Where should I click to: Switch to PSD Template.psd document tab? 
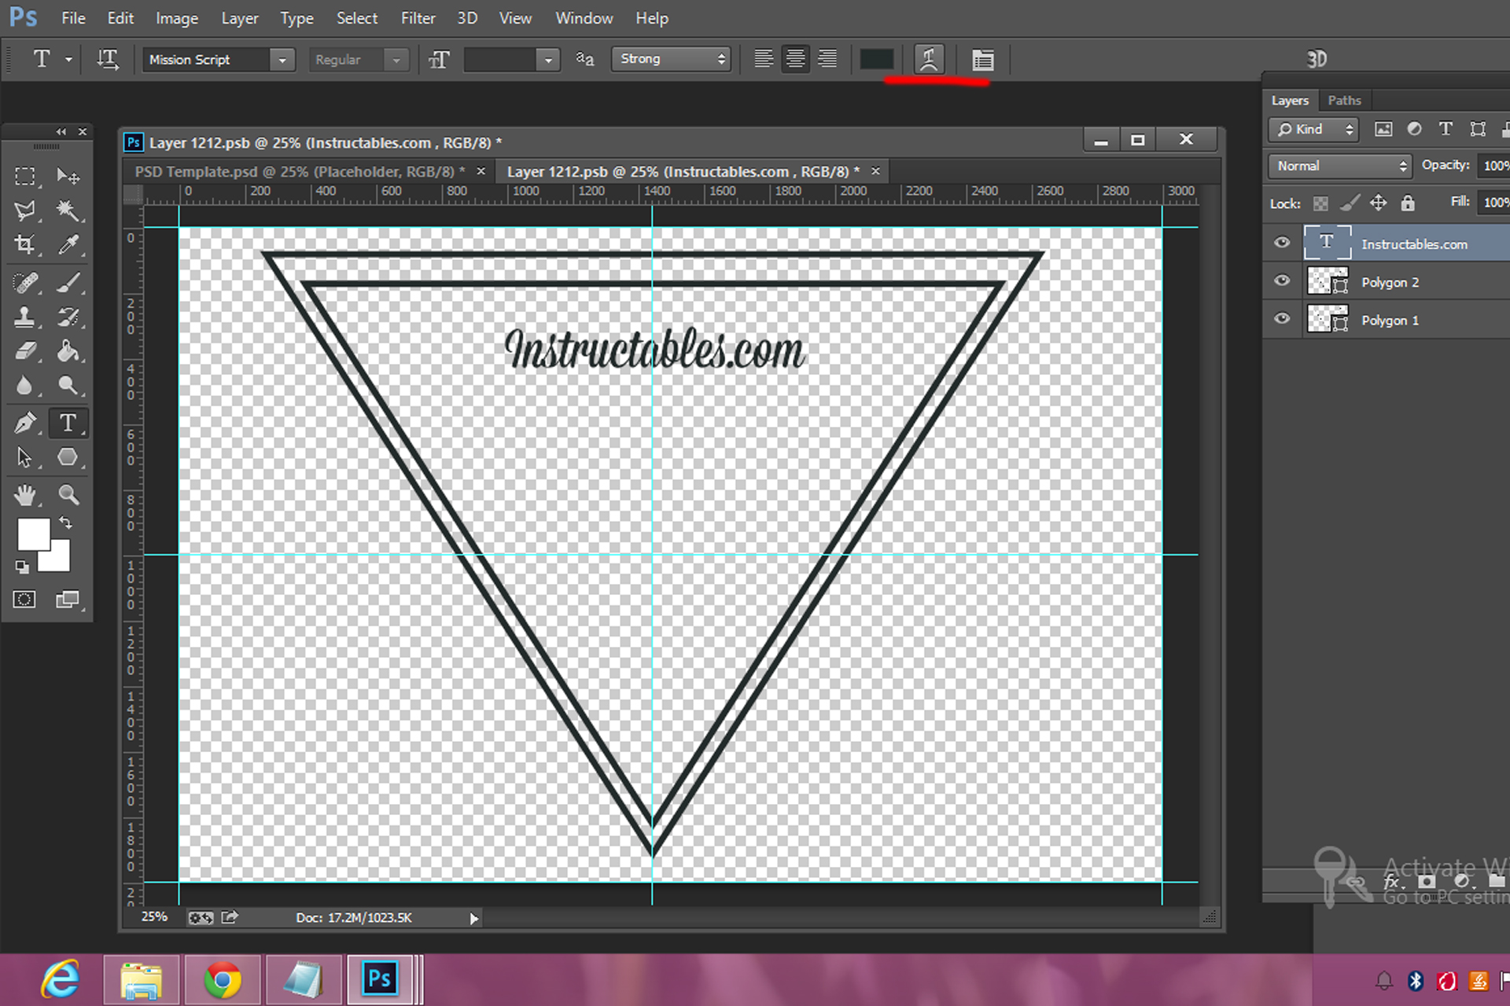300,171
